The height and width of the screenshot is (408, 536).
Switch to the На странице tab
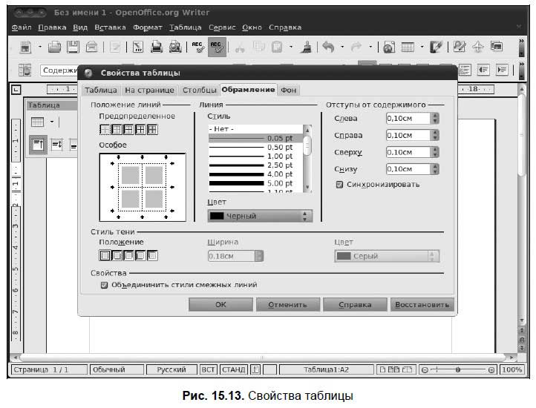pos(149,91)
